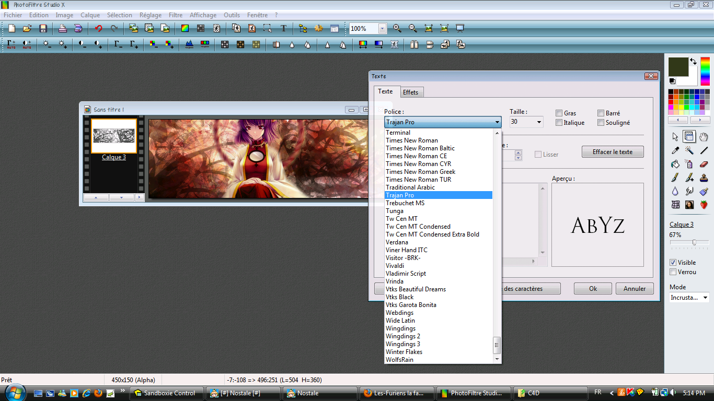Click the Effacer le texte button
714x401 pixels.
click(613, 152)
